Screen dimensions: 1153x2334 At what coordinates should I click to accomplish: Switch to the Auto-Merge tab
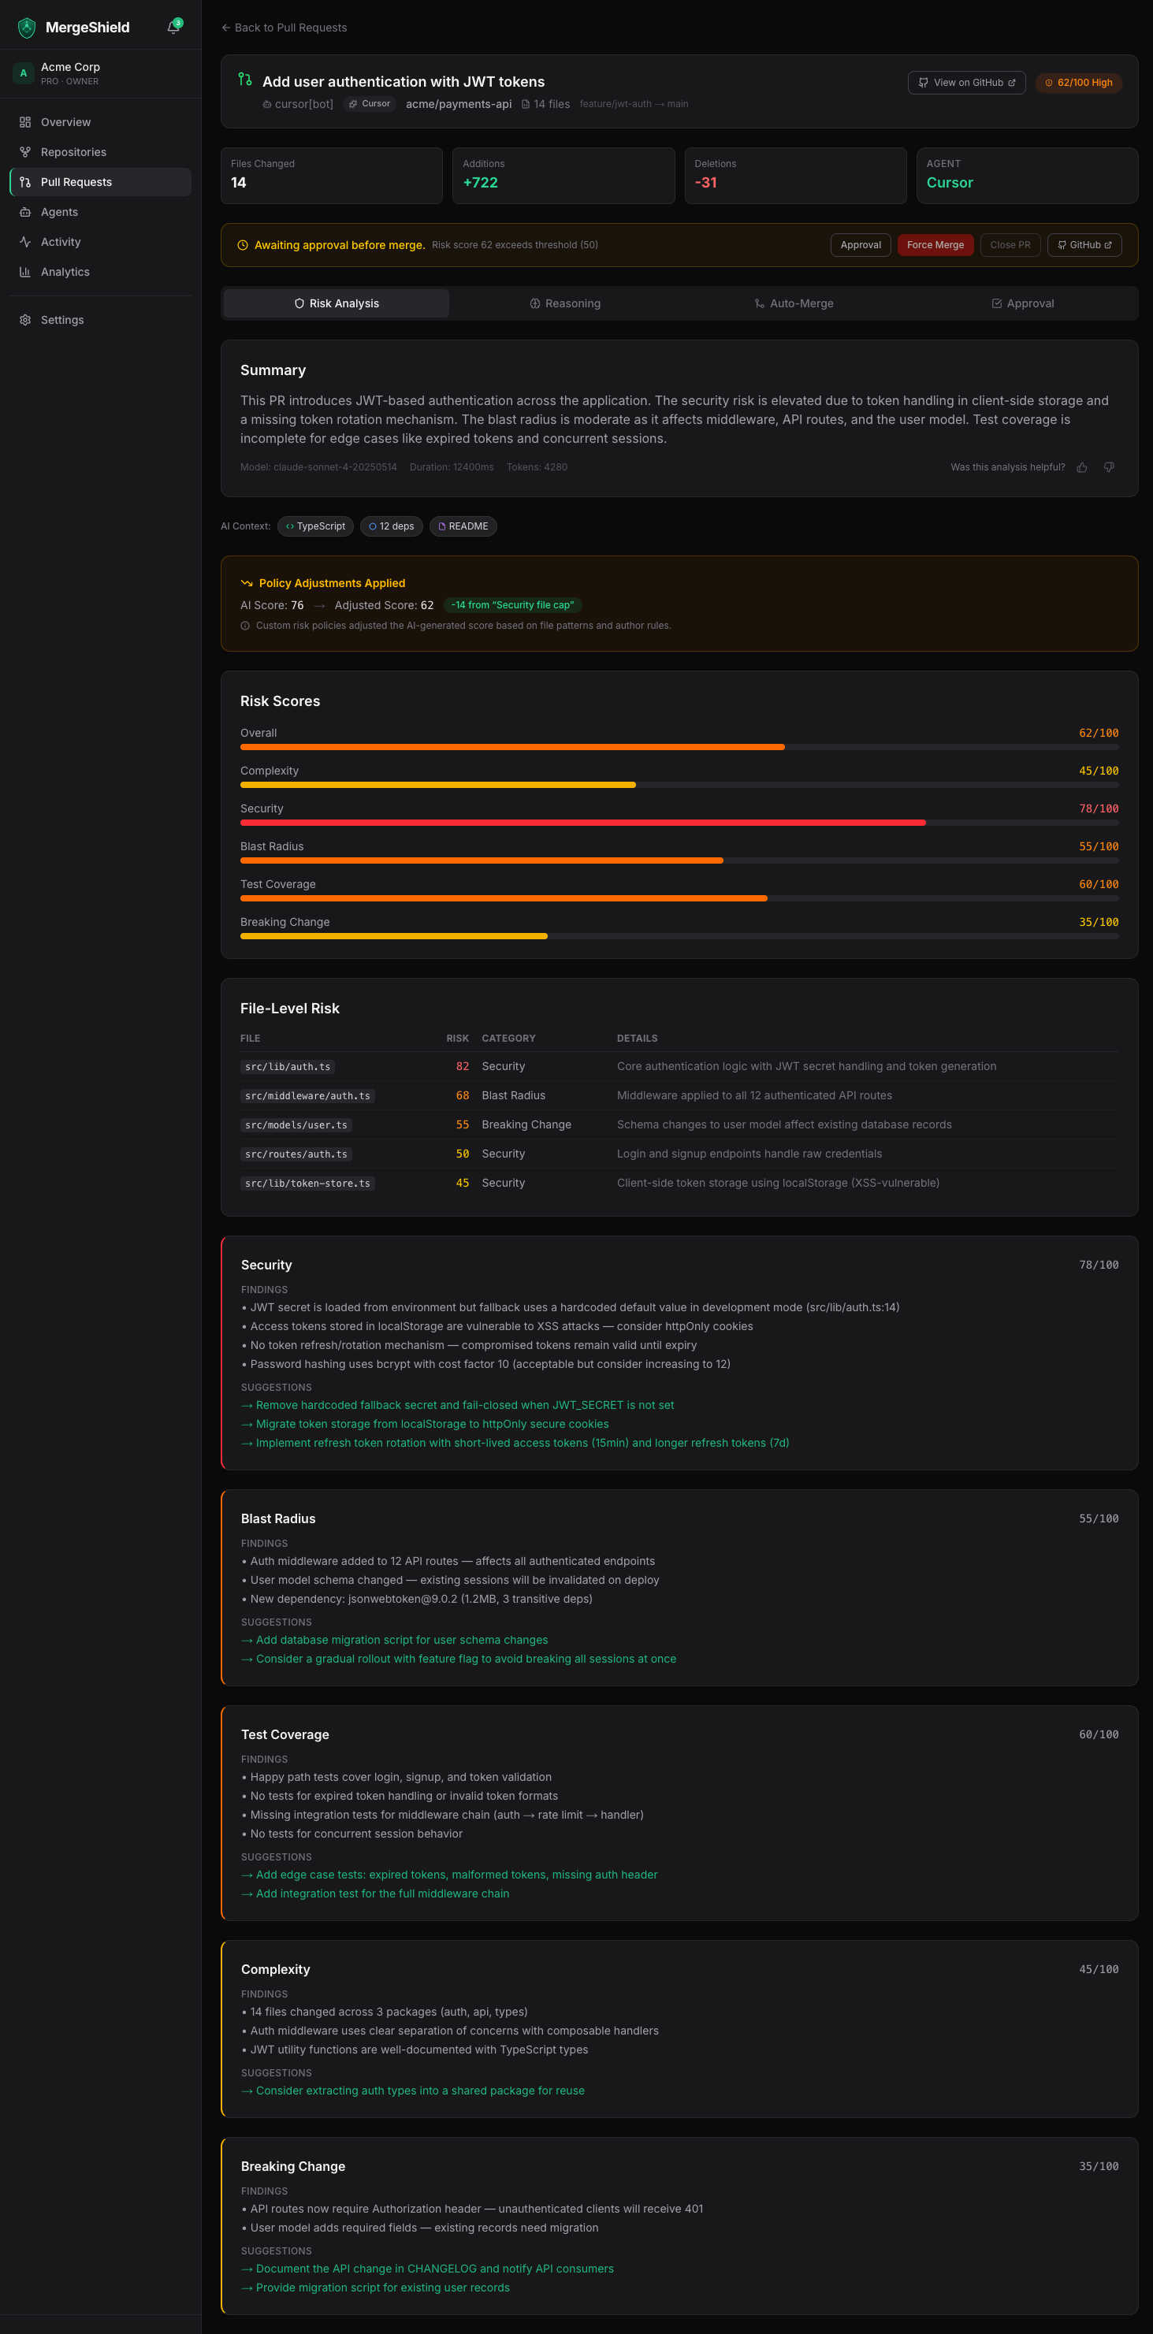(x=793, y=303)
